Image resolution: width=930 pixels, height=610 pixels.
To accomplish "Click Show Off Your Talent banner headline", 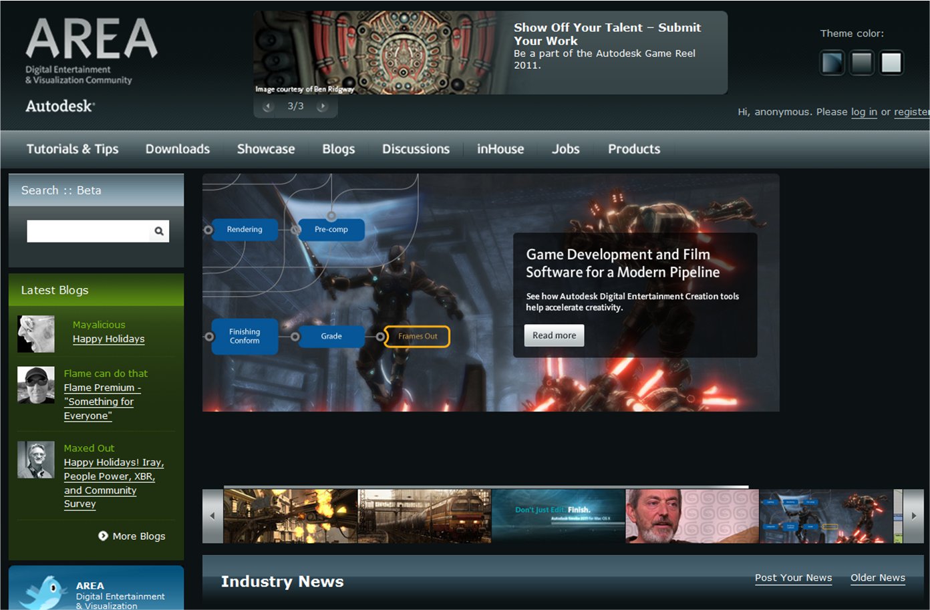I will point(607,34).
